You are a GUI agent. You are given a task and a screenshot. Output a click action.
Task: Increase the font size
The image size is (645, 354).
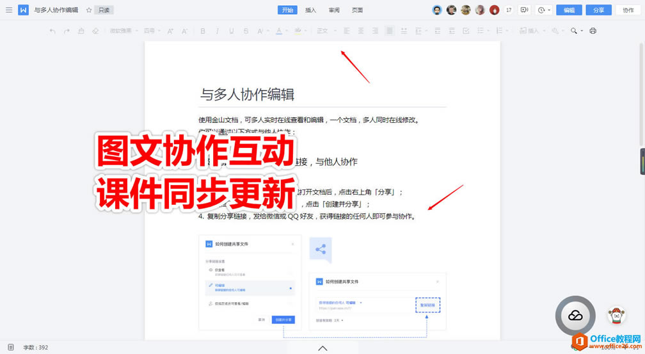coord(170,31)
